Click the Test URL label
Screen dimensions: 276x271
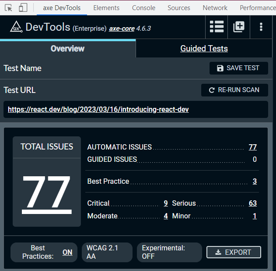20,90
